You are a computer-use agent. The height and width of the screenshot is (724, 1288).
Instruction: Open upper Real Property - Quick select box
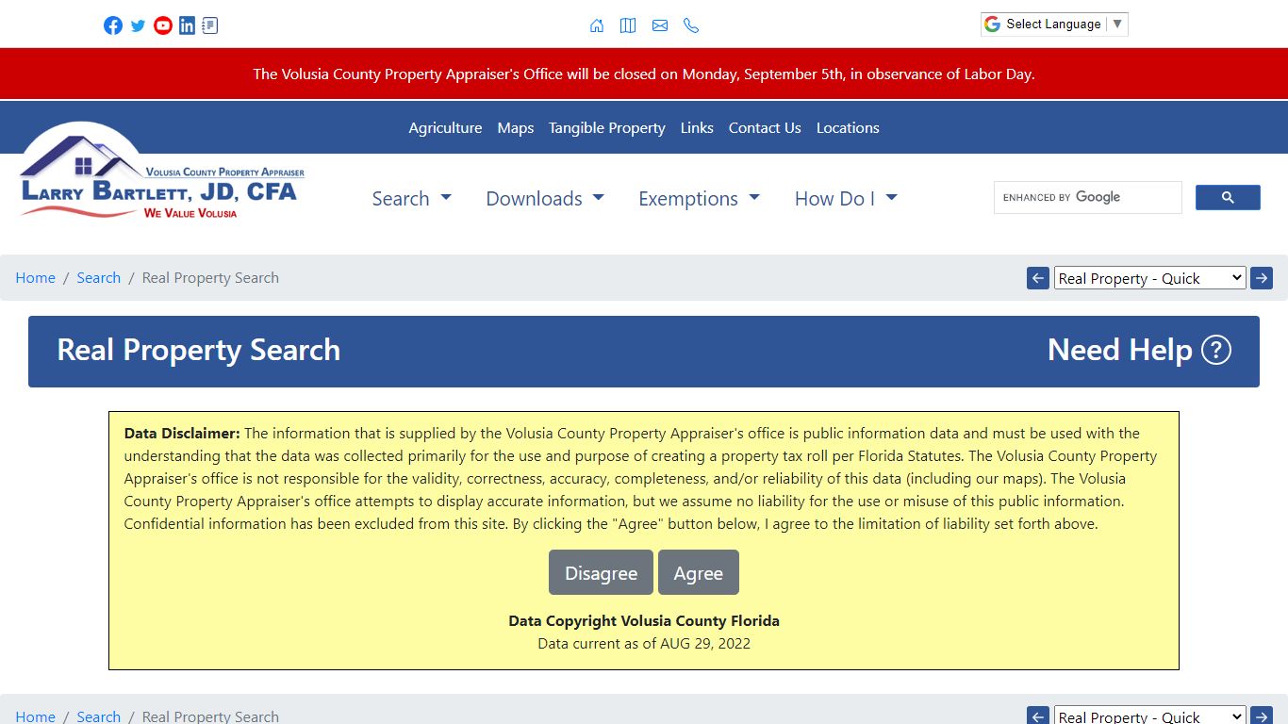(x=1149, y=278)
